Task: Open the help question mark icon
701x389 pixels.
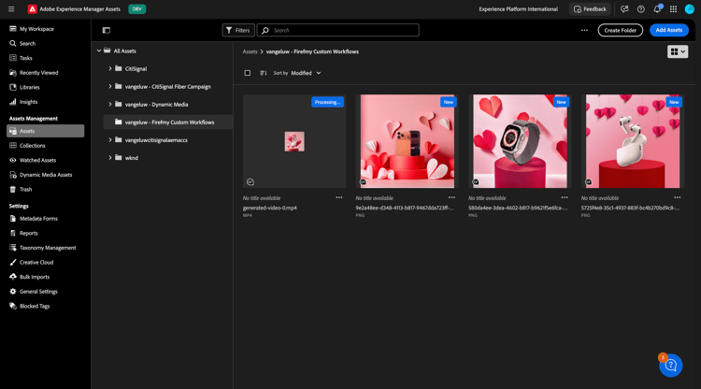Action: (640, 9)
